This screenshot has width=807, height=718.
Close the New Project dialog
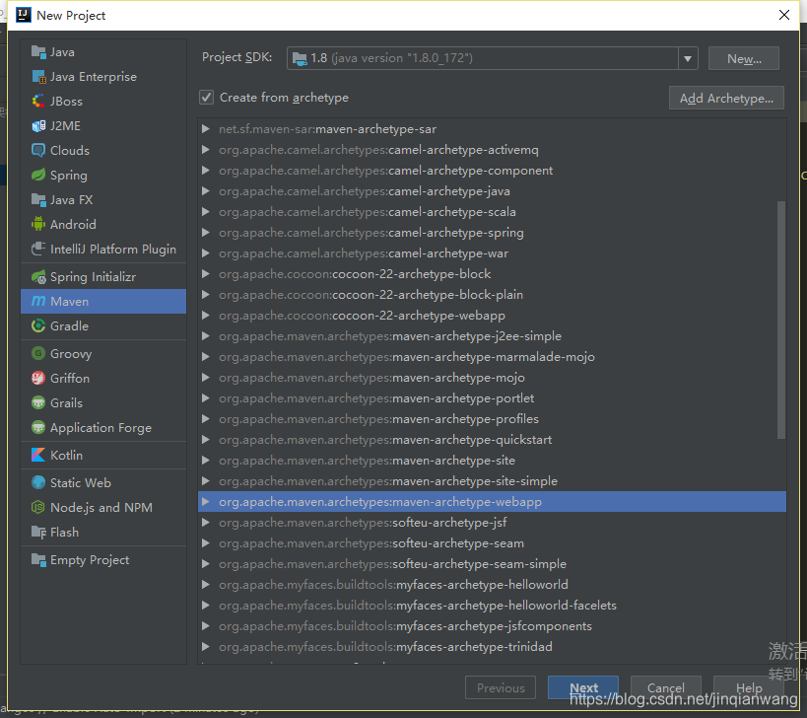[x=783, y=15]
